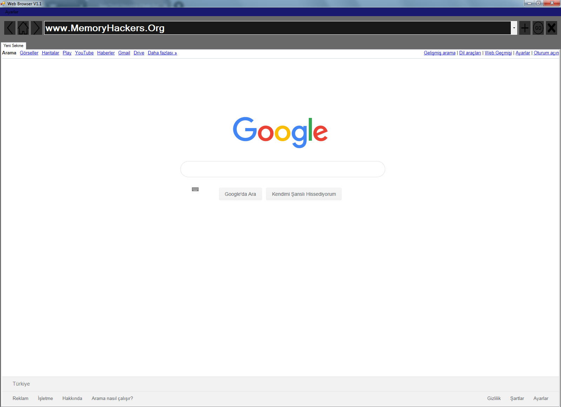Screen dimensions: 561x407
Task: Select the Yeni Sekme tab
Action: pyautogui.click(x=13, y=46)
